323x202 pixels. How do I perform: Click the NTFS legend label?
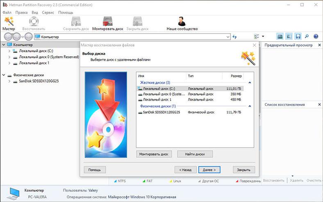(122, 181)
